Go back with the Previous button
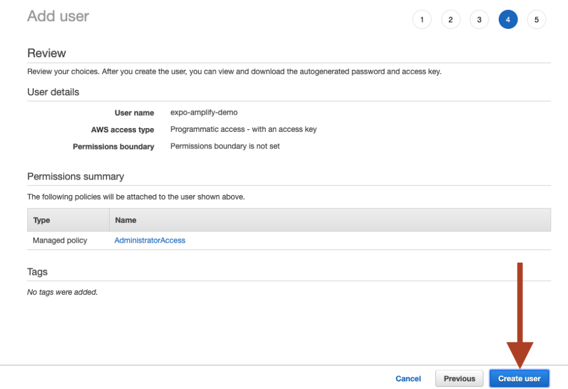Screen dimensions: 568x389 tap(459, 378)
